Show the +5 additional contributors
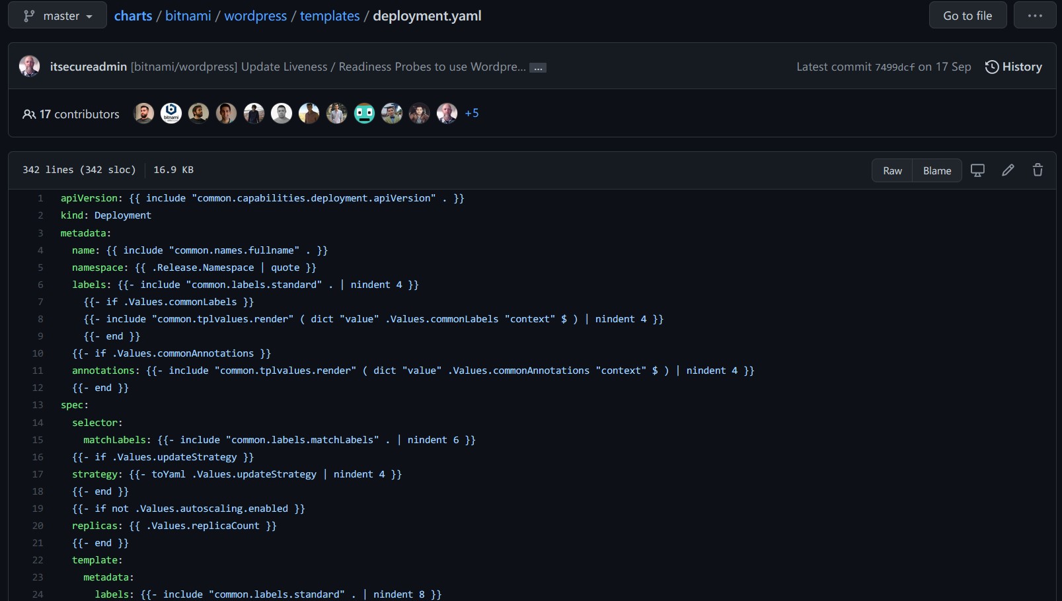 pos(472,114)
